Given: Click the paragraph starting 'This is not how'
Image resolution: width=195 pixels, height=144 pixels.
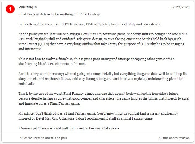Looking at the screenshot, I should pyautogui.click(x=96, y=61).
